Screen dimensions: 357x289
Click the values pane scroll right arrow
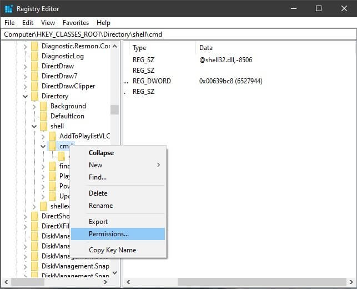(351, 282)
